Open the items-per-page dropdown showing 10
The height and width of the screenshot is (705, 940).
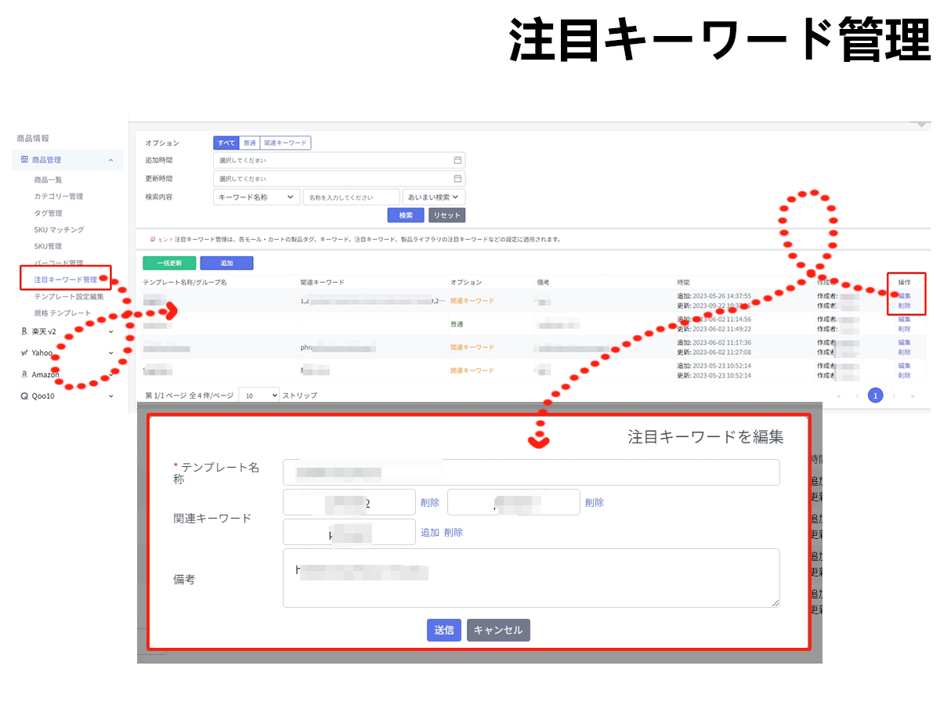click(258, 396)
